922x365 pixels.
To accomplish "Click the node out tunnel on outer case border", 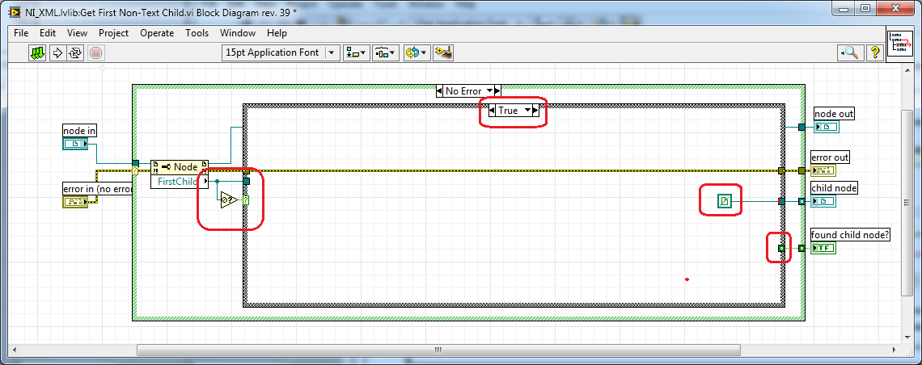I will (x=801, y=127).
